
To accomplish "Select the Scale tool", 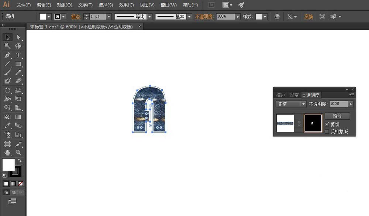I will pyautogui.click(x=18, y=90).
